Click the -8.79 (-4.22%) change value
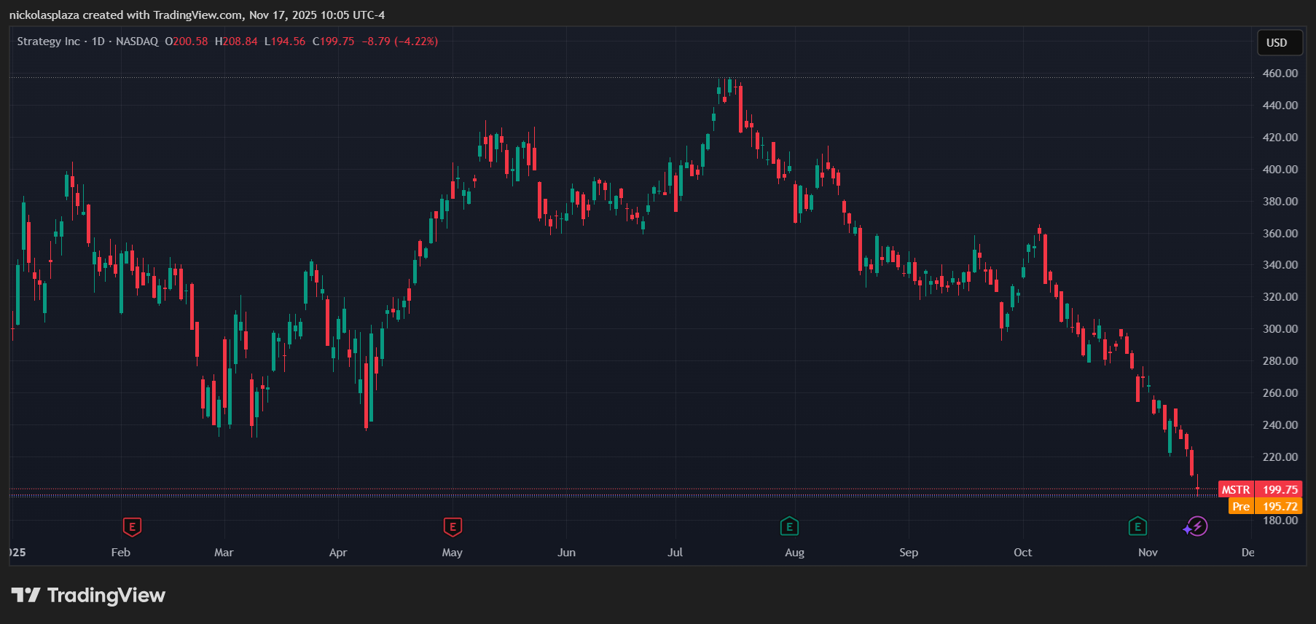 coord(400,42)
